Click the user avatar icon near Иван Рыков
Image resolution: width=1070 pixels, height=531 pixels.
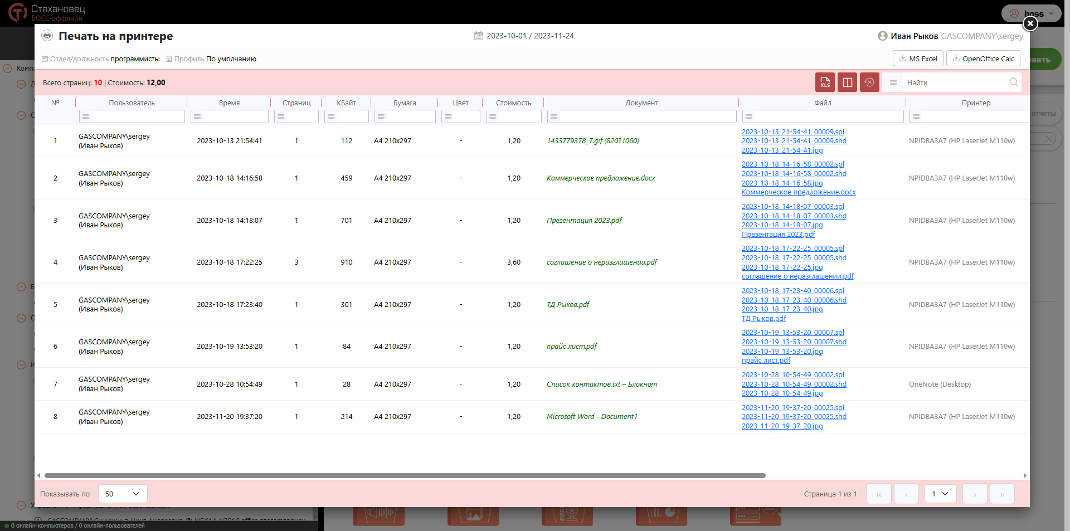click(882, 36)
